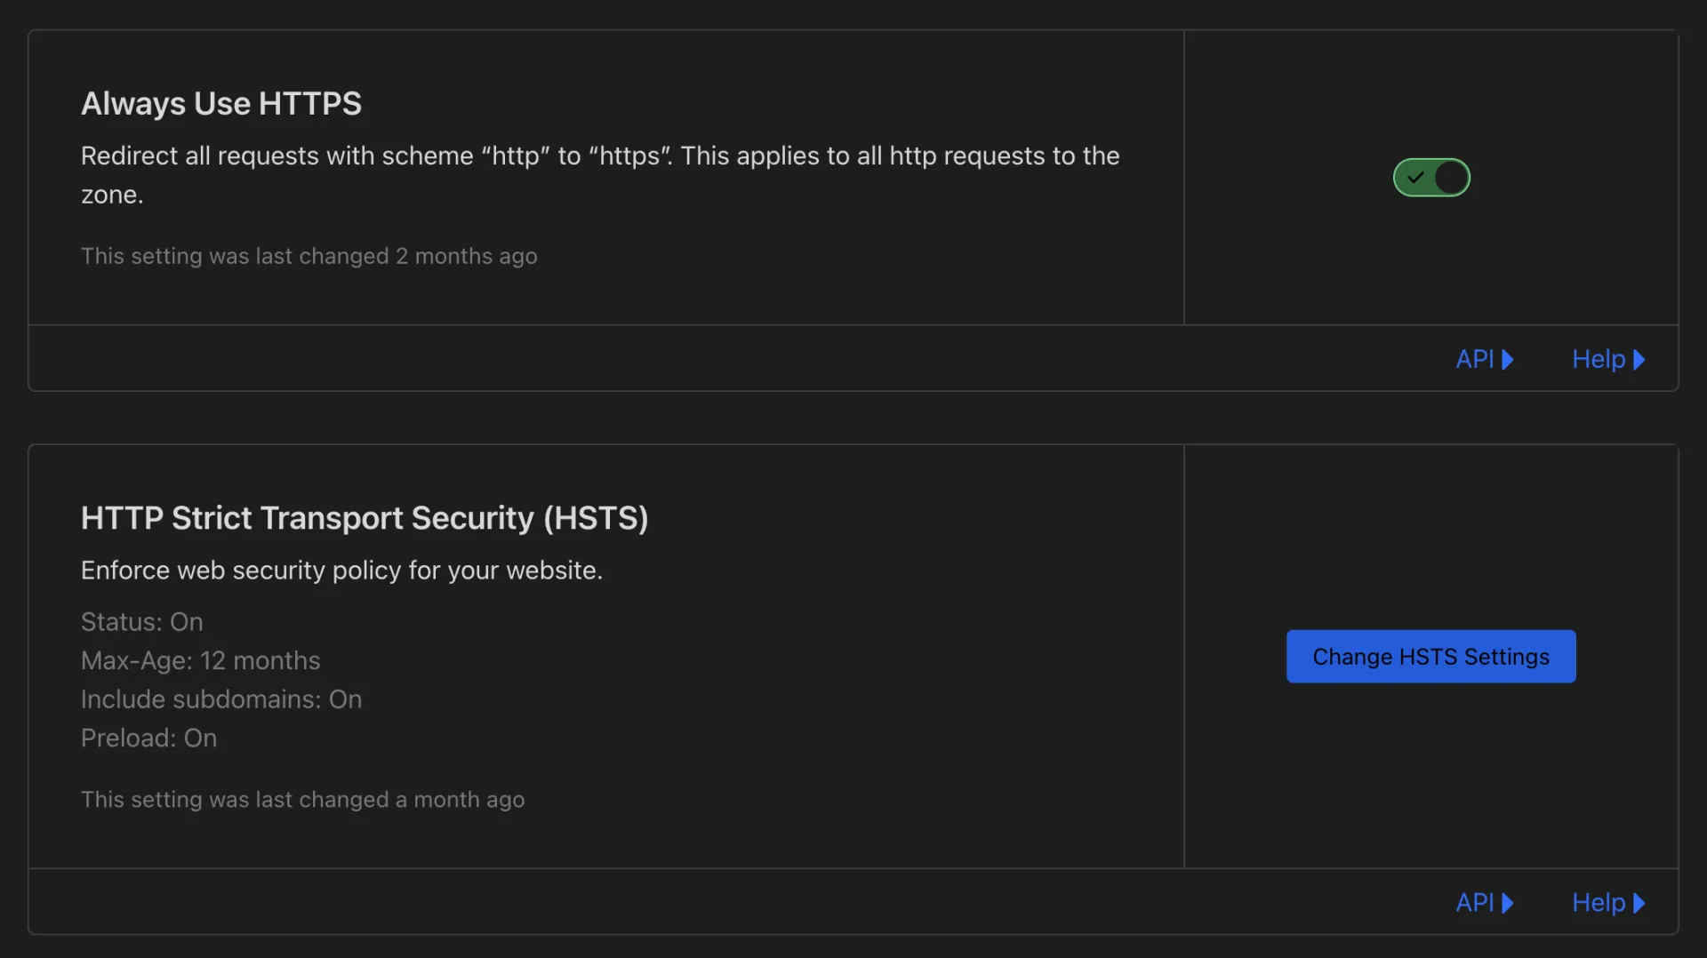The image size is (1707, 958).
Task: Click the HTTP Strict Transport Security (HSTS) heading
Action: (x=365, y=518)
